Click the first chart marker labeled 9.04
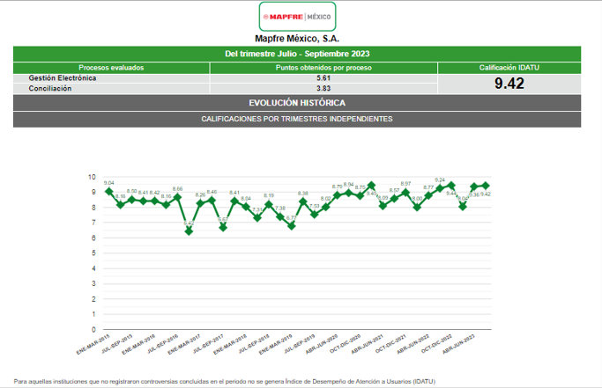This screenshot has height=388, width=602. 108,191
